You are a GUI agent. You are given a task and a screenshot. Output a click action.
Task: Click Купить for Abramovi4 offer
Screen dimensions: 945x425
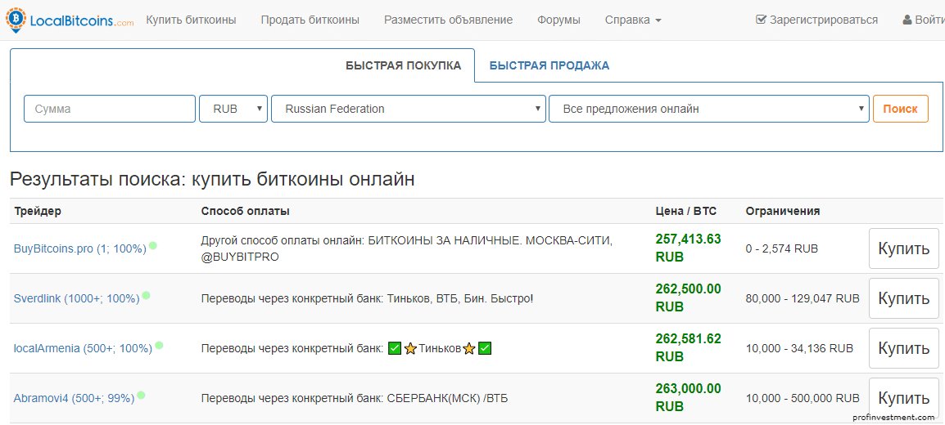[903, 398]
